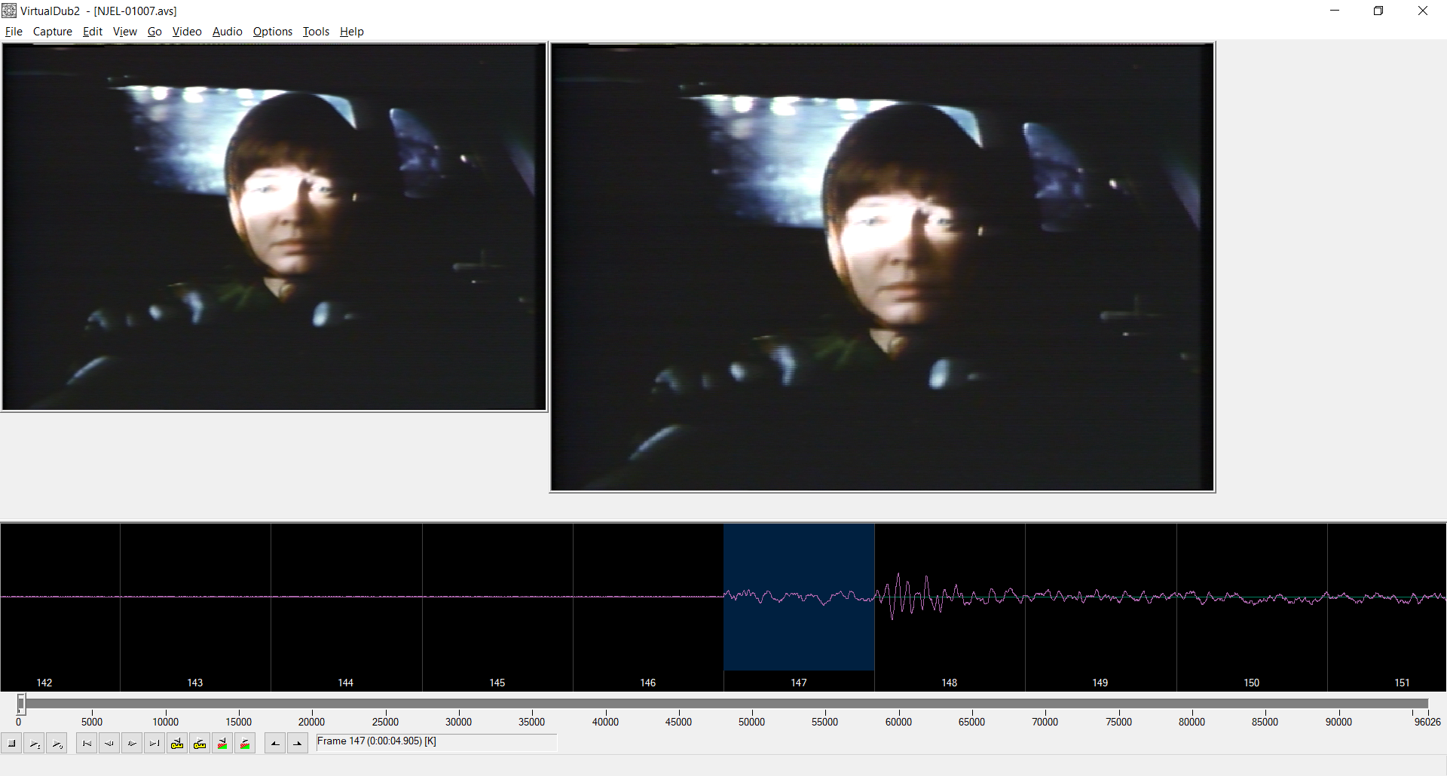The height and width of the screenshot is (776, 1447).
Task: Select the input video pane on the left
Action: point(274,227)
